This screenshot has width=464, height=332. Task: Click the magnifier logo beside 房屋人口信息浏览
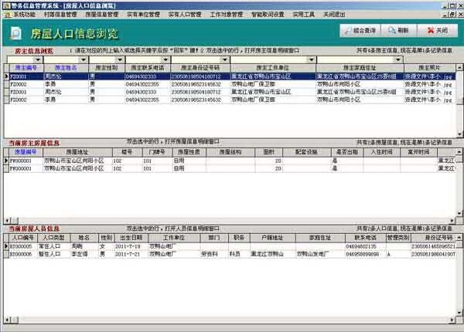pyautogui.click(x=15, y=32)
